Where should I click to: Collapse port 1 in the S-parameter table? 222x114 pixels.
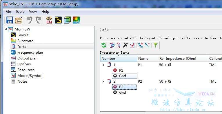click(103, 65)
